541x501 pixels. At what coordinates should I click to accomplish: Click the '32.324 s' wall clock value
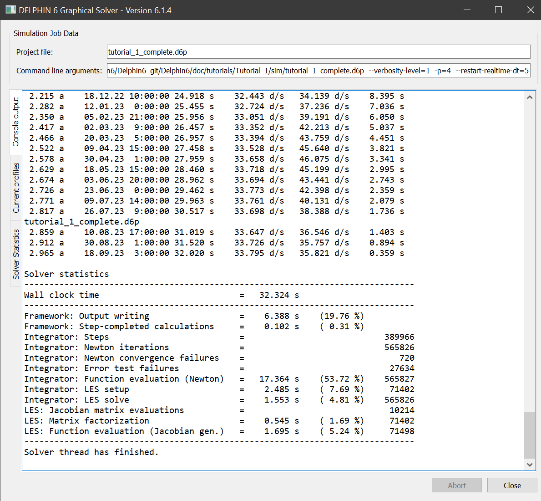click(279, 295)
